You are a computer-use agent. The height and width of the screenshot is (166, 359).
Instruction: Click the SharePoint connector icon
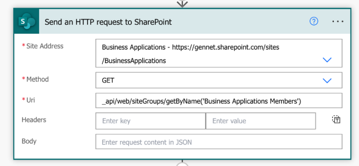click(27, 21)
